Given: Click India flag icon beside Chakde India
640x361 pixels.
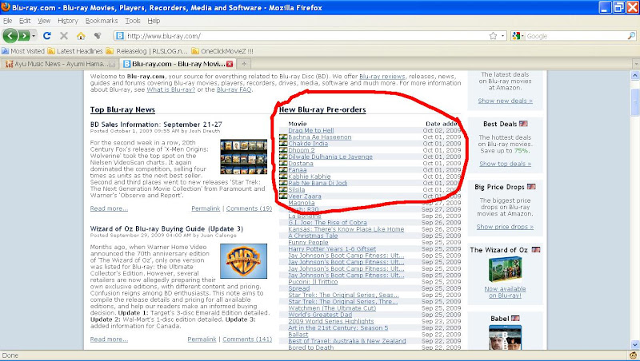Looking at the screenshot, I should 283,144.
